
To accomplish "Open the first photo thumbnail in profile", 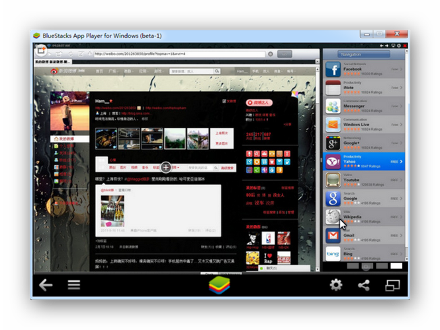I will pyautogui.click(x=106, y=139).
